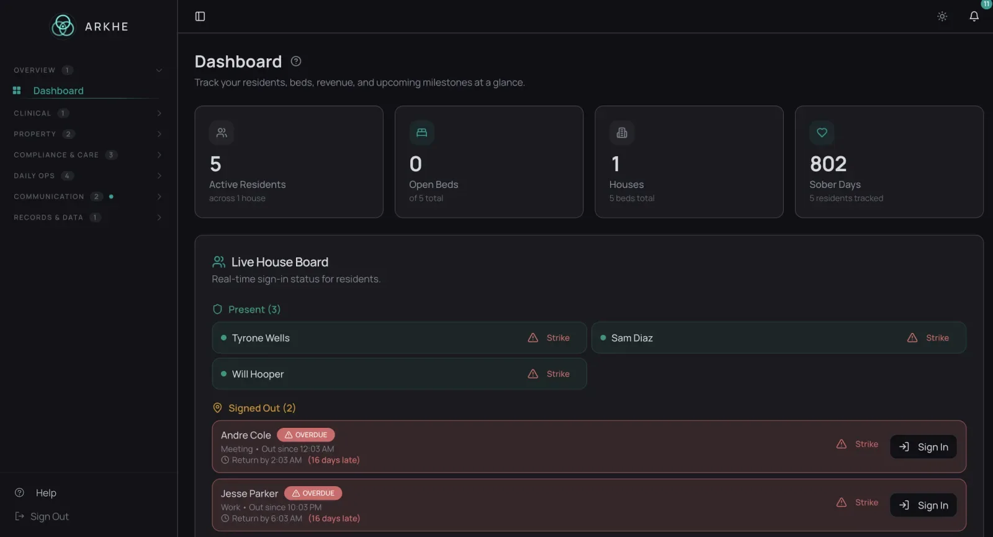Click Andre Cole's OVERDUE badge
The image size is (993, 537).
tap(306, 435)
